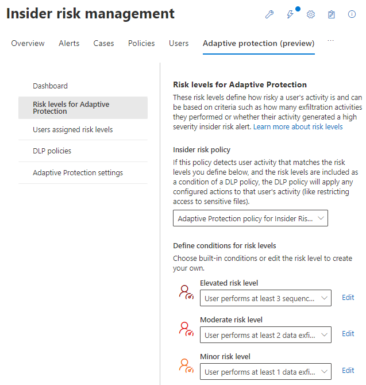
Task: Switch to the Alerts tab
Action: (x=69, y=43)
